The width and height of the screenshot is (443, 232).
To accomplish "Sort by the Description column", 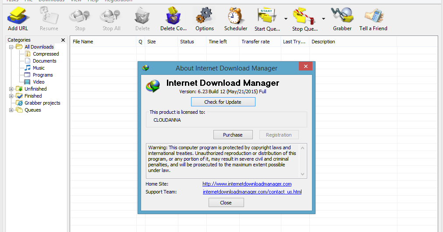I will coord(353,42).
